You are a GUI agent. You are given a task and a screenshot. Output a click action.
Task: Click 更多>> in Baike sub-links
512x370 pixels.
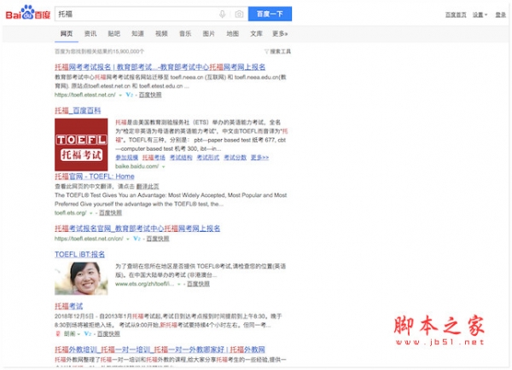coord(260,157)
